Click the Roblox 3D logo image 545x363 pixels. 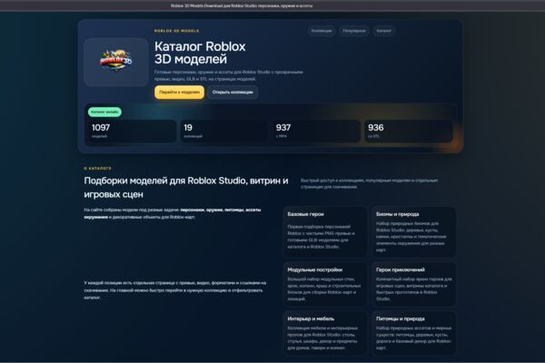[116, 62]
